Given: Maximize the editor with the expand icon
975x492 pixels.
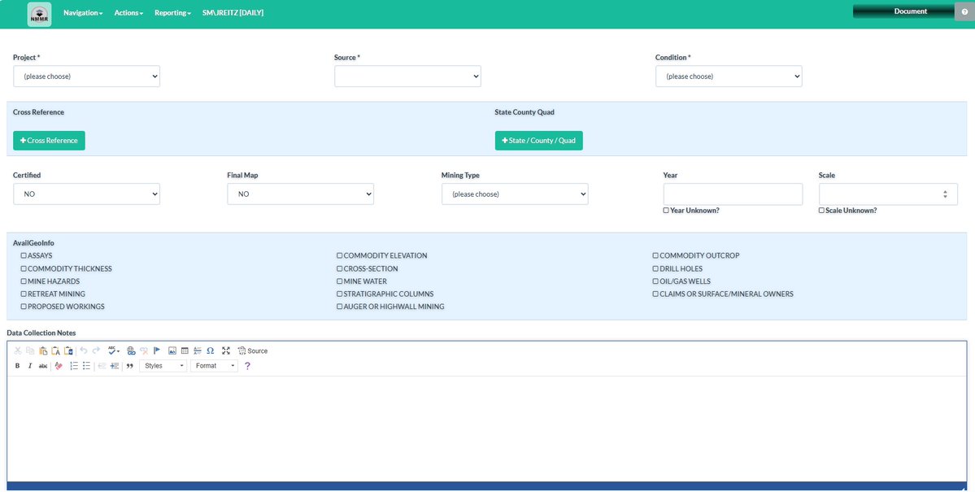Looking at the screenshot, I should pos(226,350).
